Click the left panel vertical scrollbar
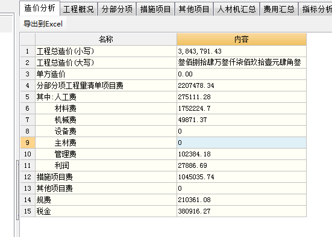 (17, 190)
